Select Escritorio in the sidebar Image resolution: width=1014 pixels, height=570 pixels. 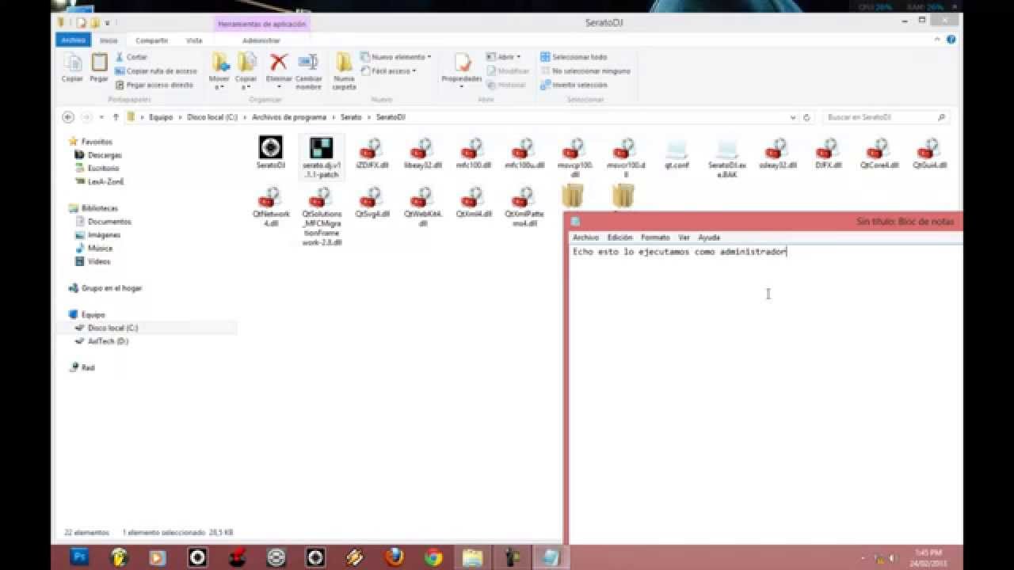(103, 169)
